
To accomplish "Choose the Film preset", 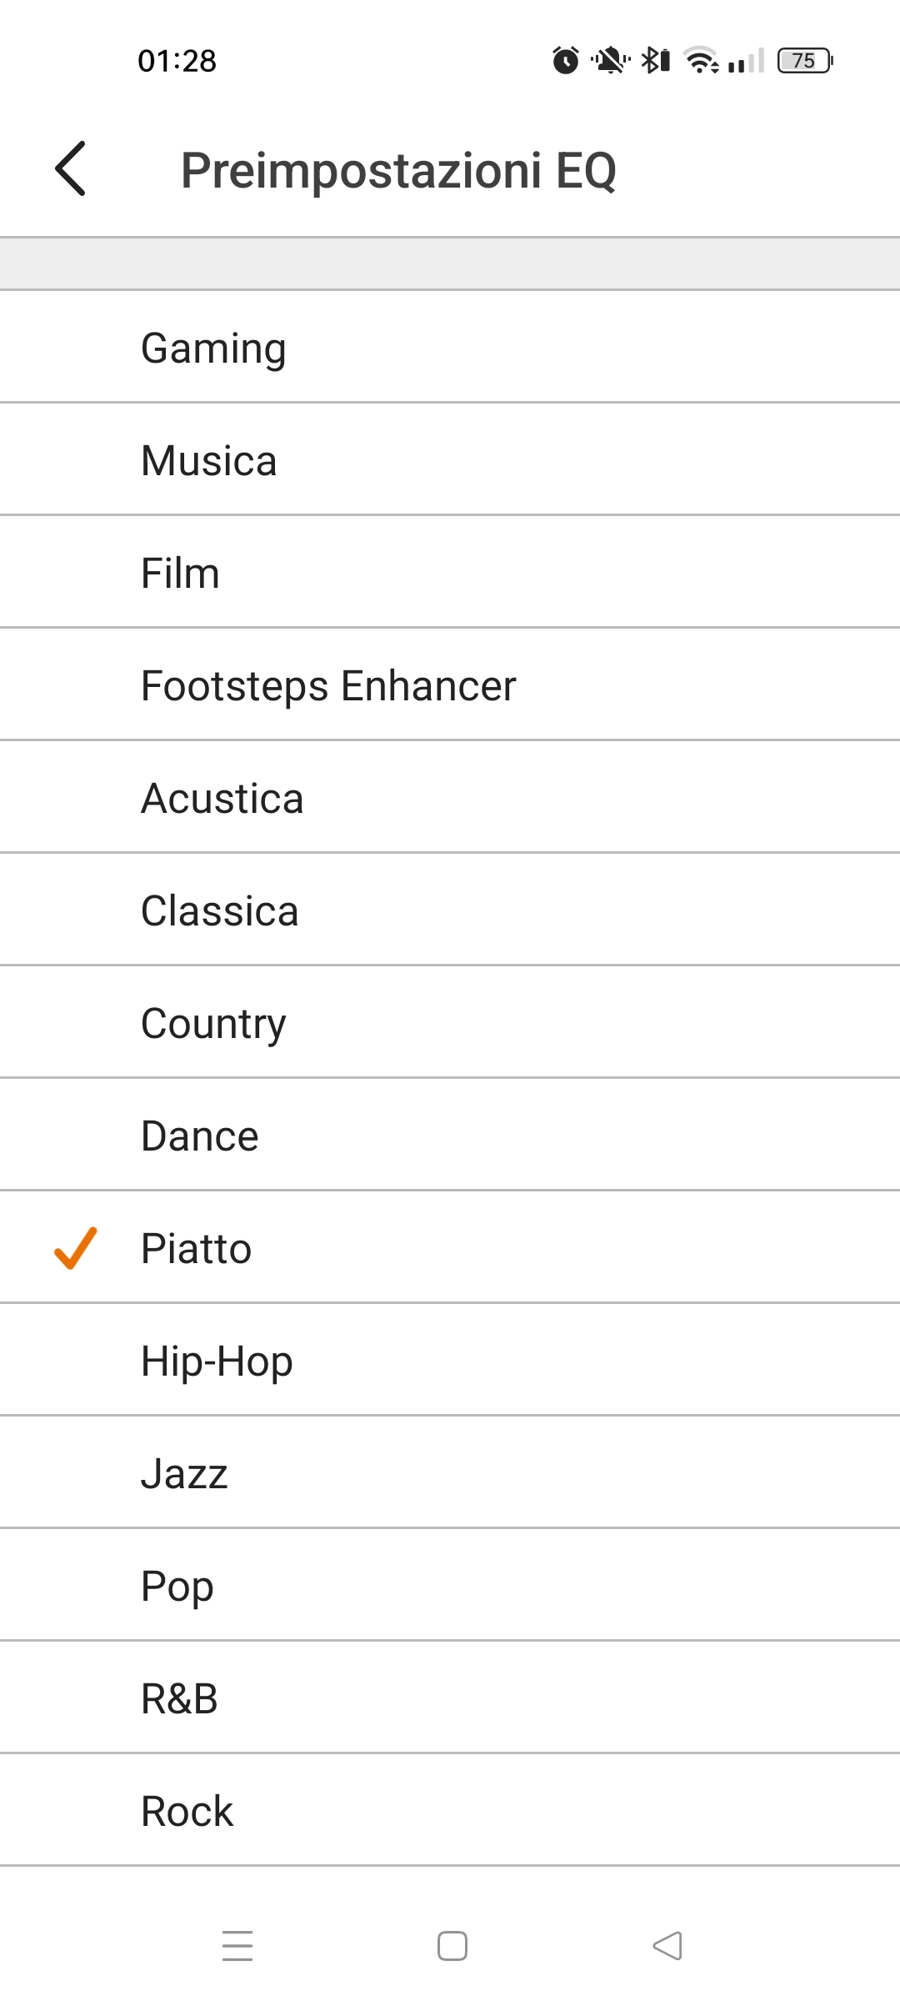I will [x=450, y=572].
